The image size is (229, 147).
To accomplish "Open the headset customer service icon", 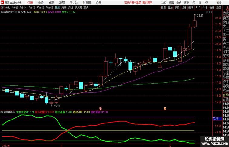I will point(194,2).
